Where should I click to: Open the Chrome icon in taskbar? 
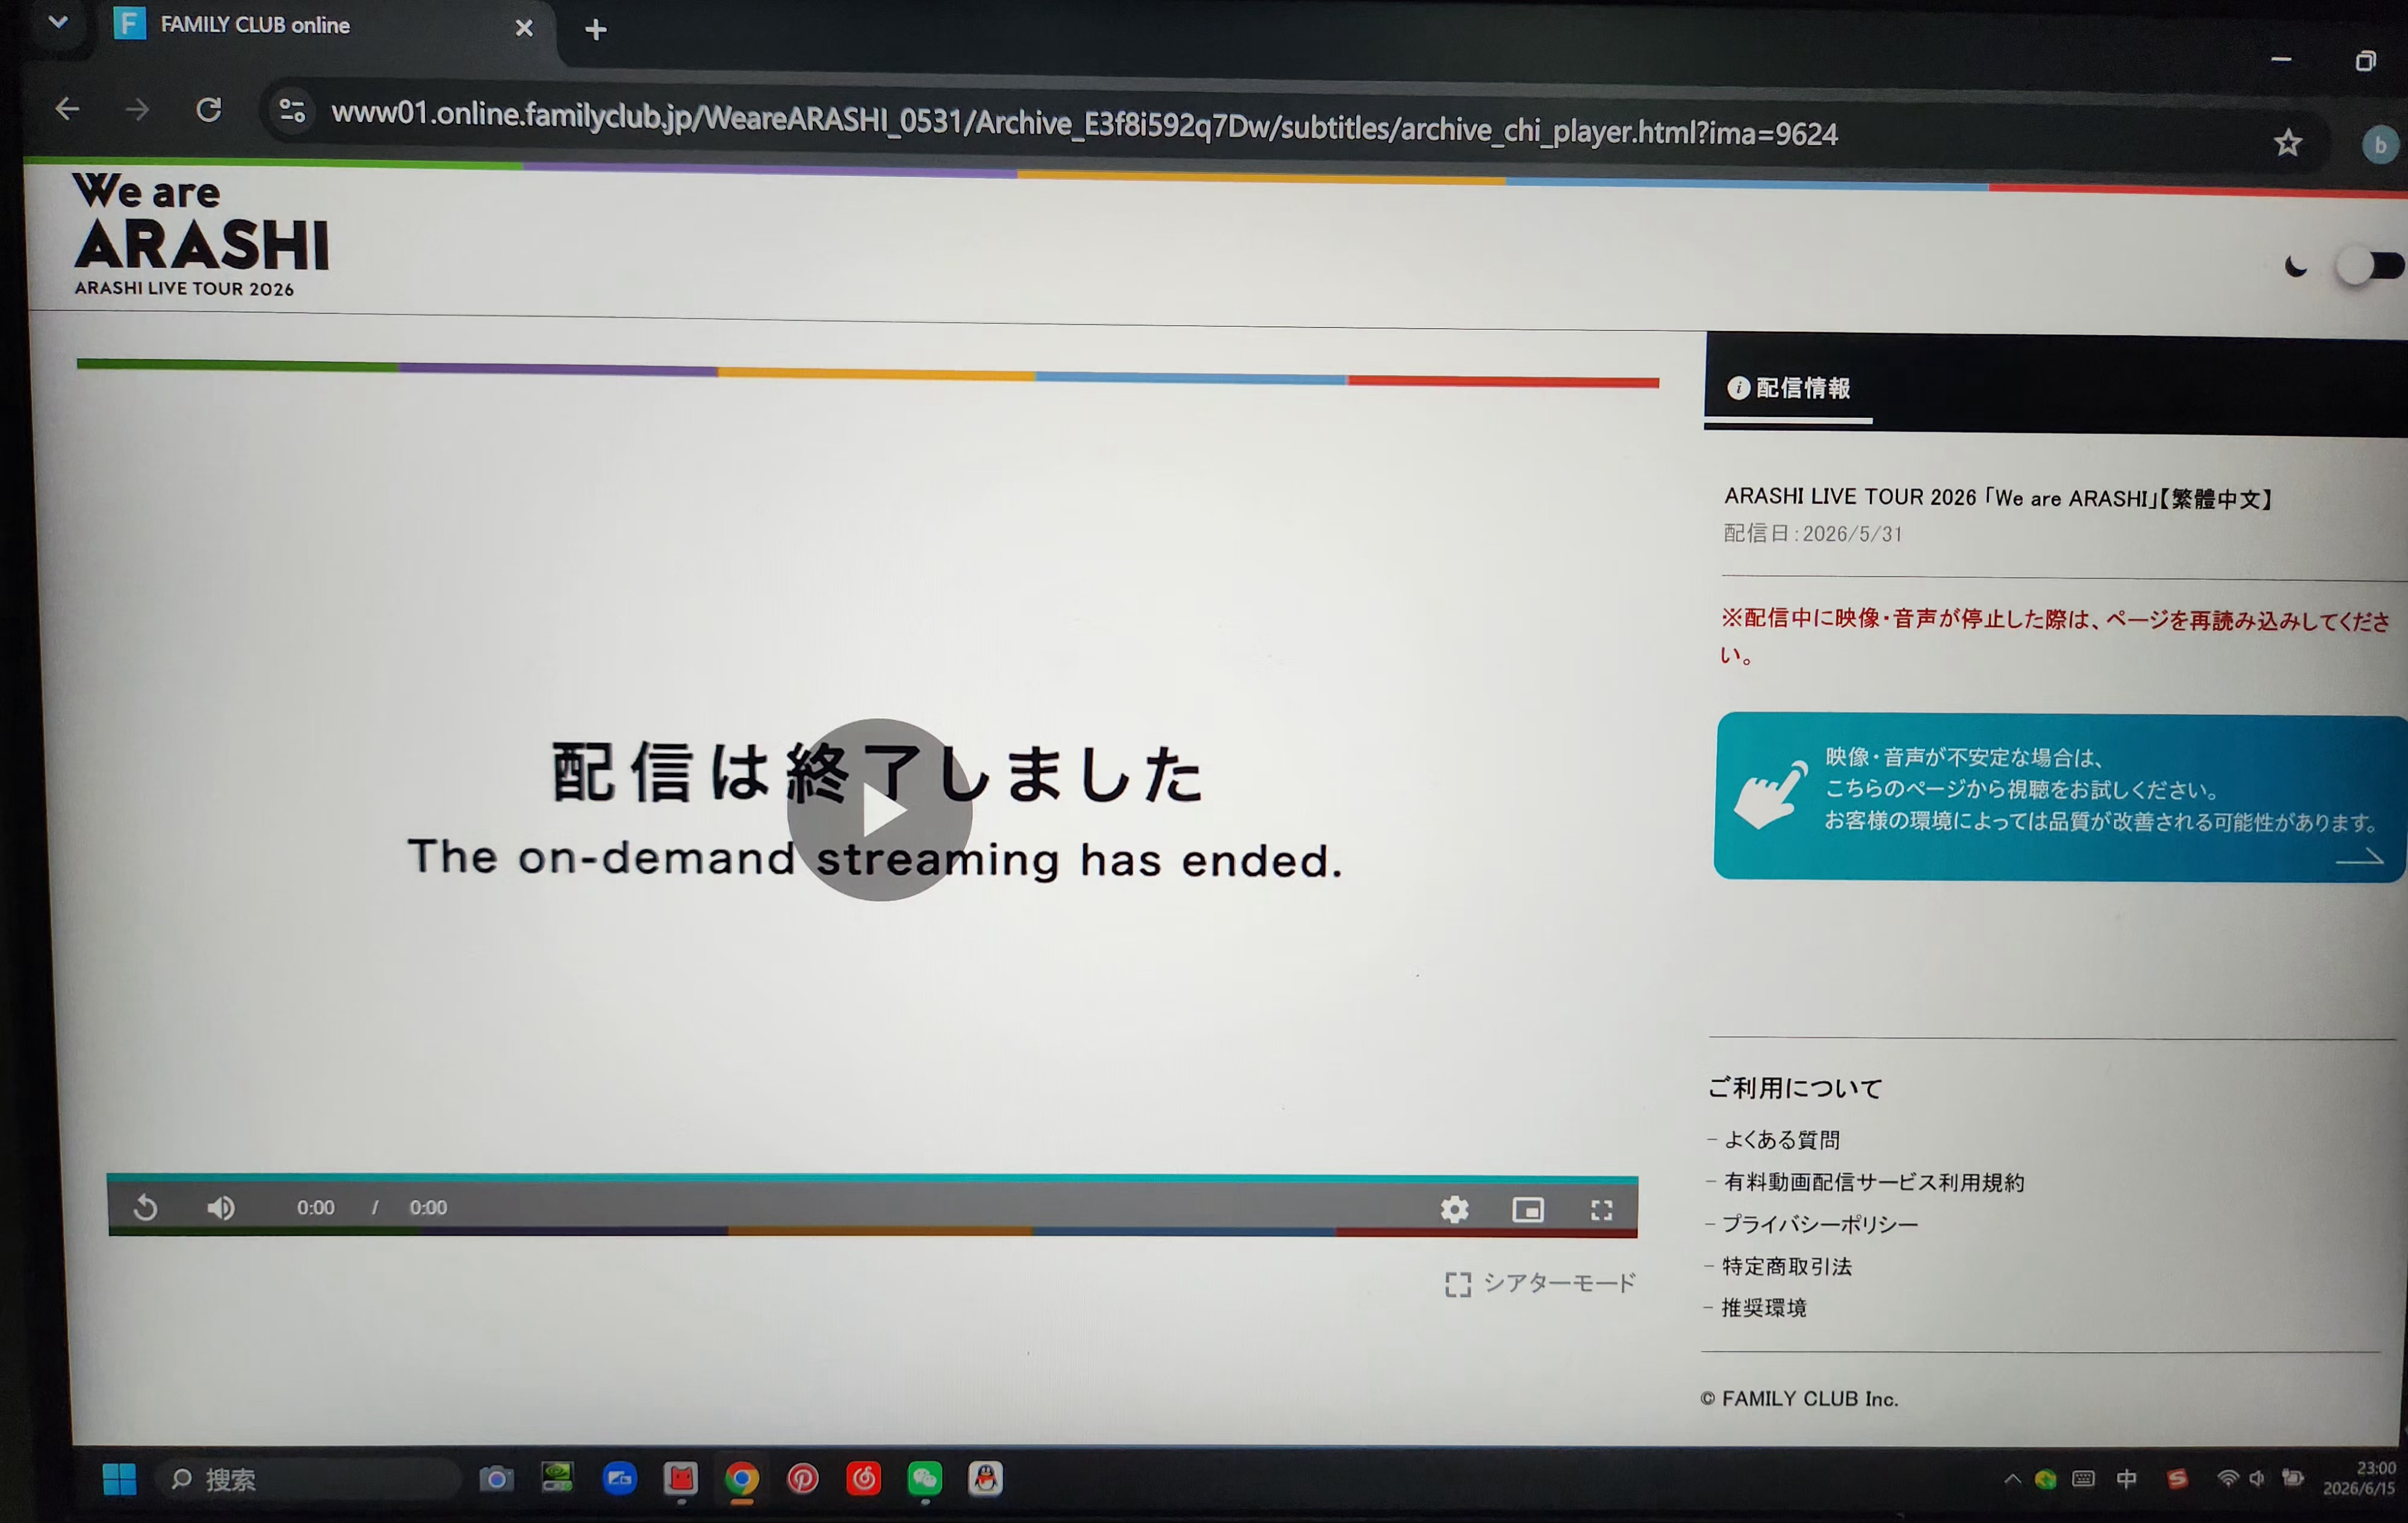741,1479
